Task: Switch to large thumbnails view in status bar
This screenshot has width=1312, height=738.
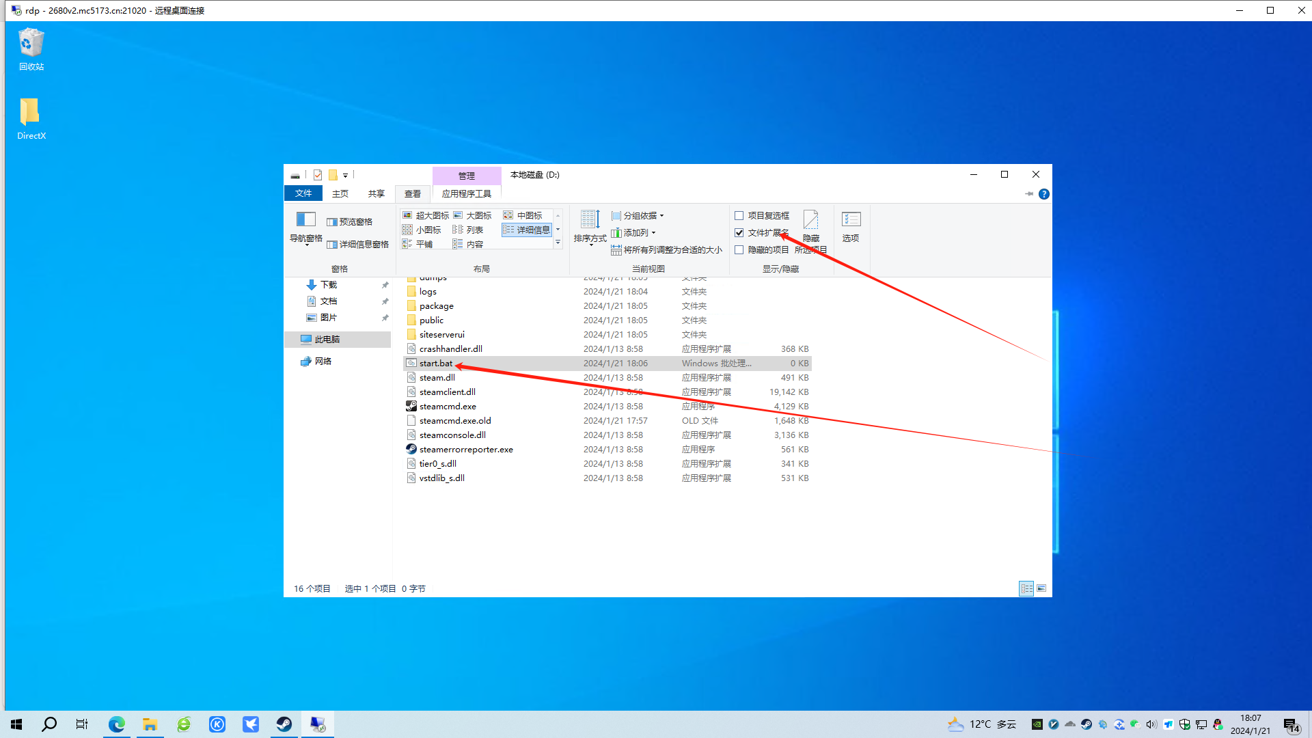Action: pyautogui.click(x=1041, y=588)
